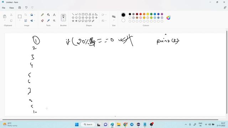Screen dimensions: 228x128
Task: Select the Text tool
Action: point(54,15)
